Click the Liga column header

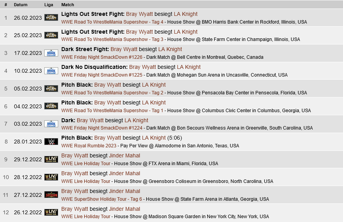coord(49,5)
